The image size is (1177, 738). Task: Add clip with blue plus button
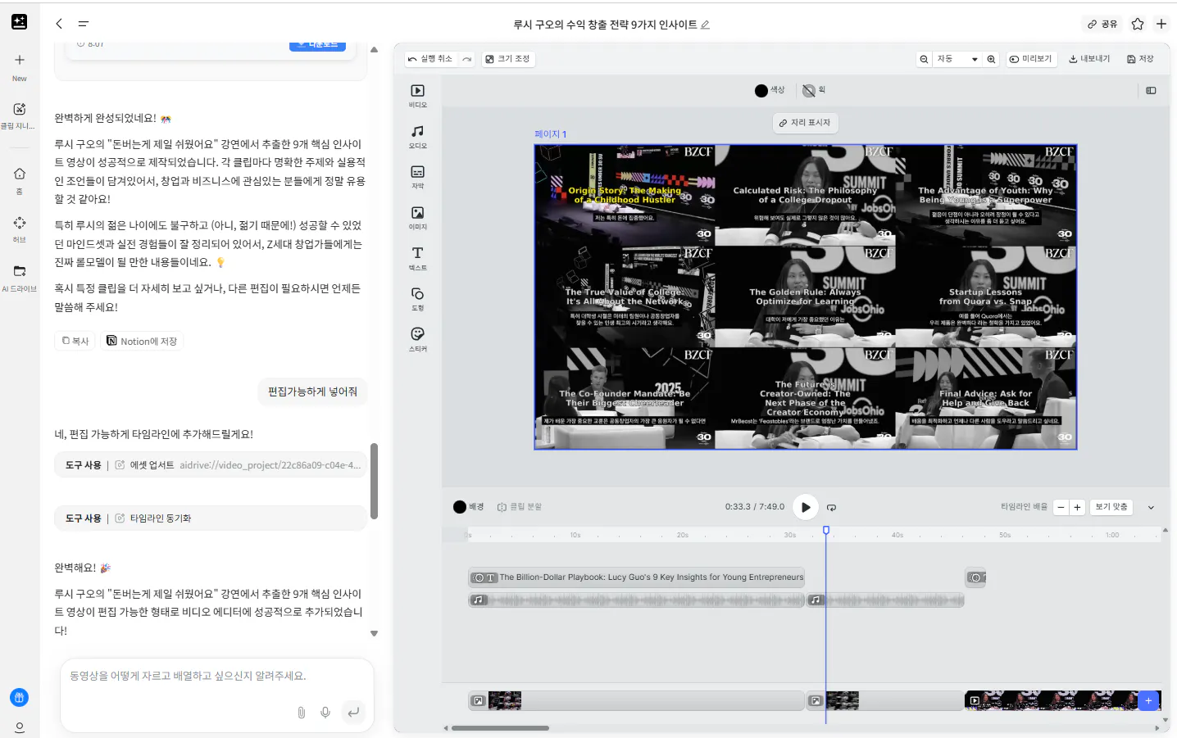point(1149,700)
